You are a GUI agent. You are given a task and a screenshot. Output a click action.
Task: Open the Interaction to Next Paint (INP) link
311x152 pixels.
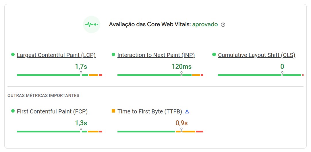[x=156, y=55]
